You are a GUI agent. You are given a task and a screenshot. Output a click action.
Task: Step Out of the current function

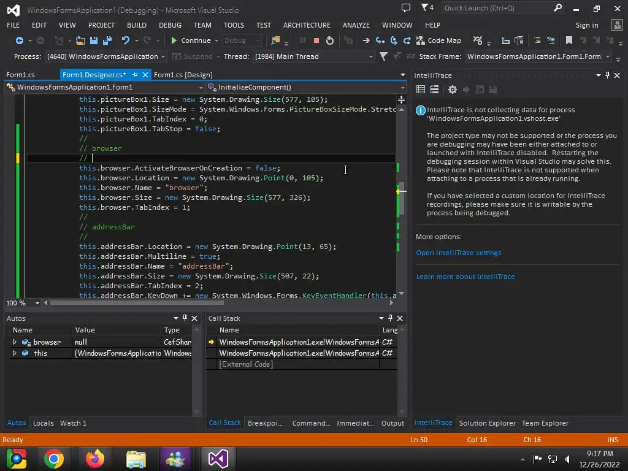click(x=407, y=40)
